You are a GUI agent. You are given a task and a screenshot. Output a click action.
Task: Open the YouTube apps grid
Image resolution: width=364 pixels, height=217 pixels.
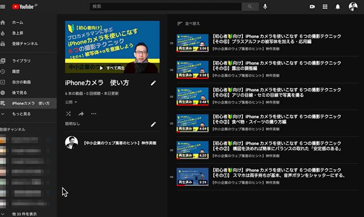325,7
